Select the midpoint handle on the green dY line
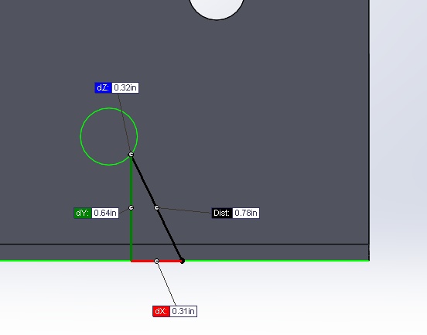Screen dimensions: 427x335 [x=131, y=208]
